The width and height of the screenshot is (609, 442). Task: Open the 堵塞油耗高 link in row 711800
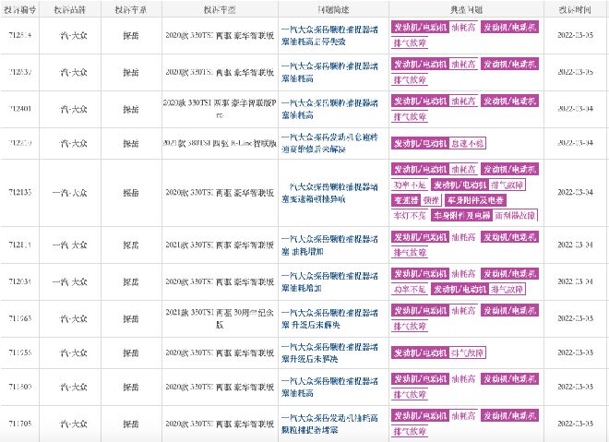click(x=329, y=387)
